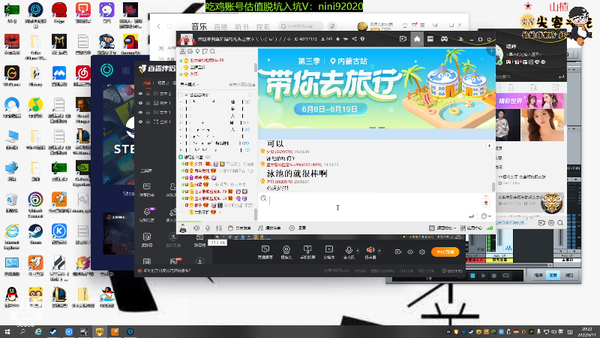Click the camera source in live companion bar
Screen dimensions: 600x338
pos(286,252)
